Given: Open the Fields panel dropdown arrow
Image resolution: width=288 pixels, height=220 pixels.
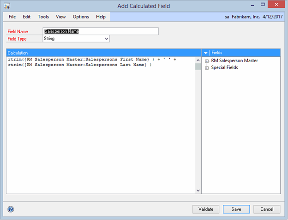Looking at the screenshot, I should click(x=206, y=53).
